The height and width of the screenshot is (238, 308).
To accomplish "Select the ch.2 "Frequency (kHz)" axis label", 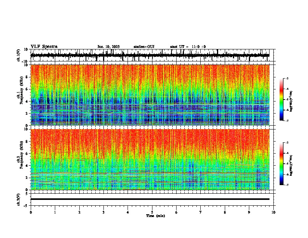I will 21,155.
